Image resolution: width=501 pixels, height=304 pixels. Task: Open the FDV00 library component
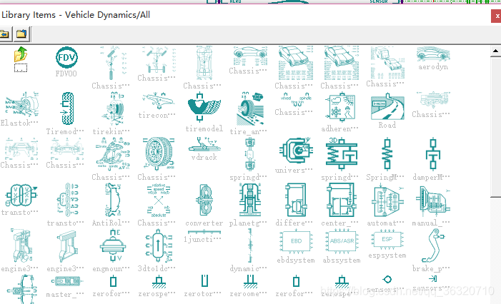click(66, 58)
